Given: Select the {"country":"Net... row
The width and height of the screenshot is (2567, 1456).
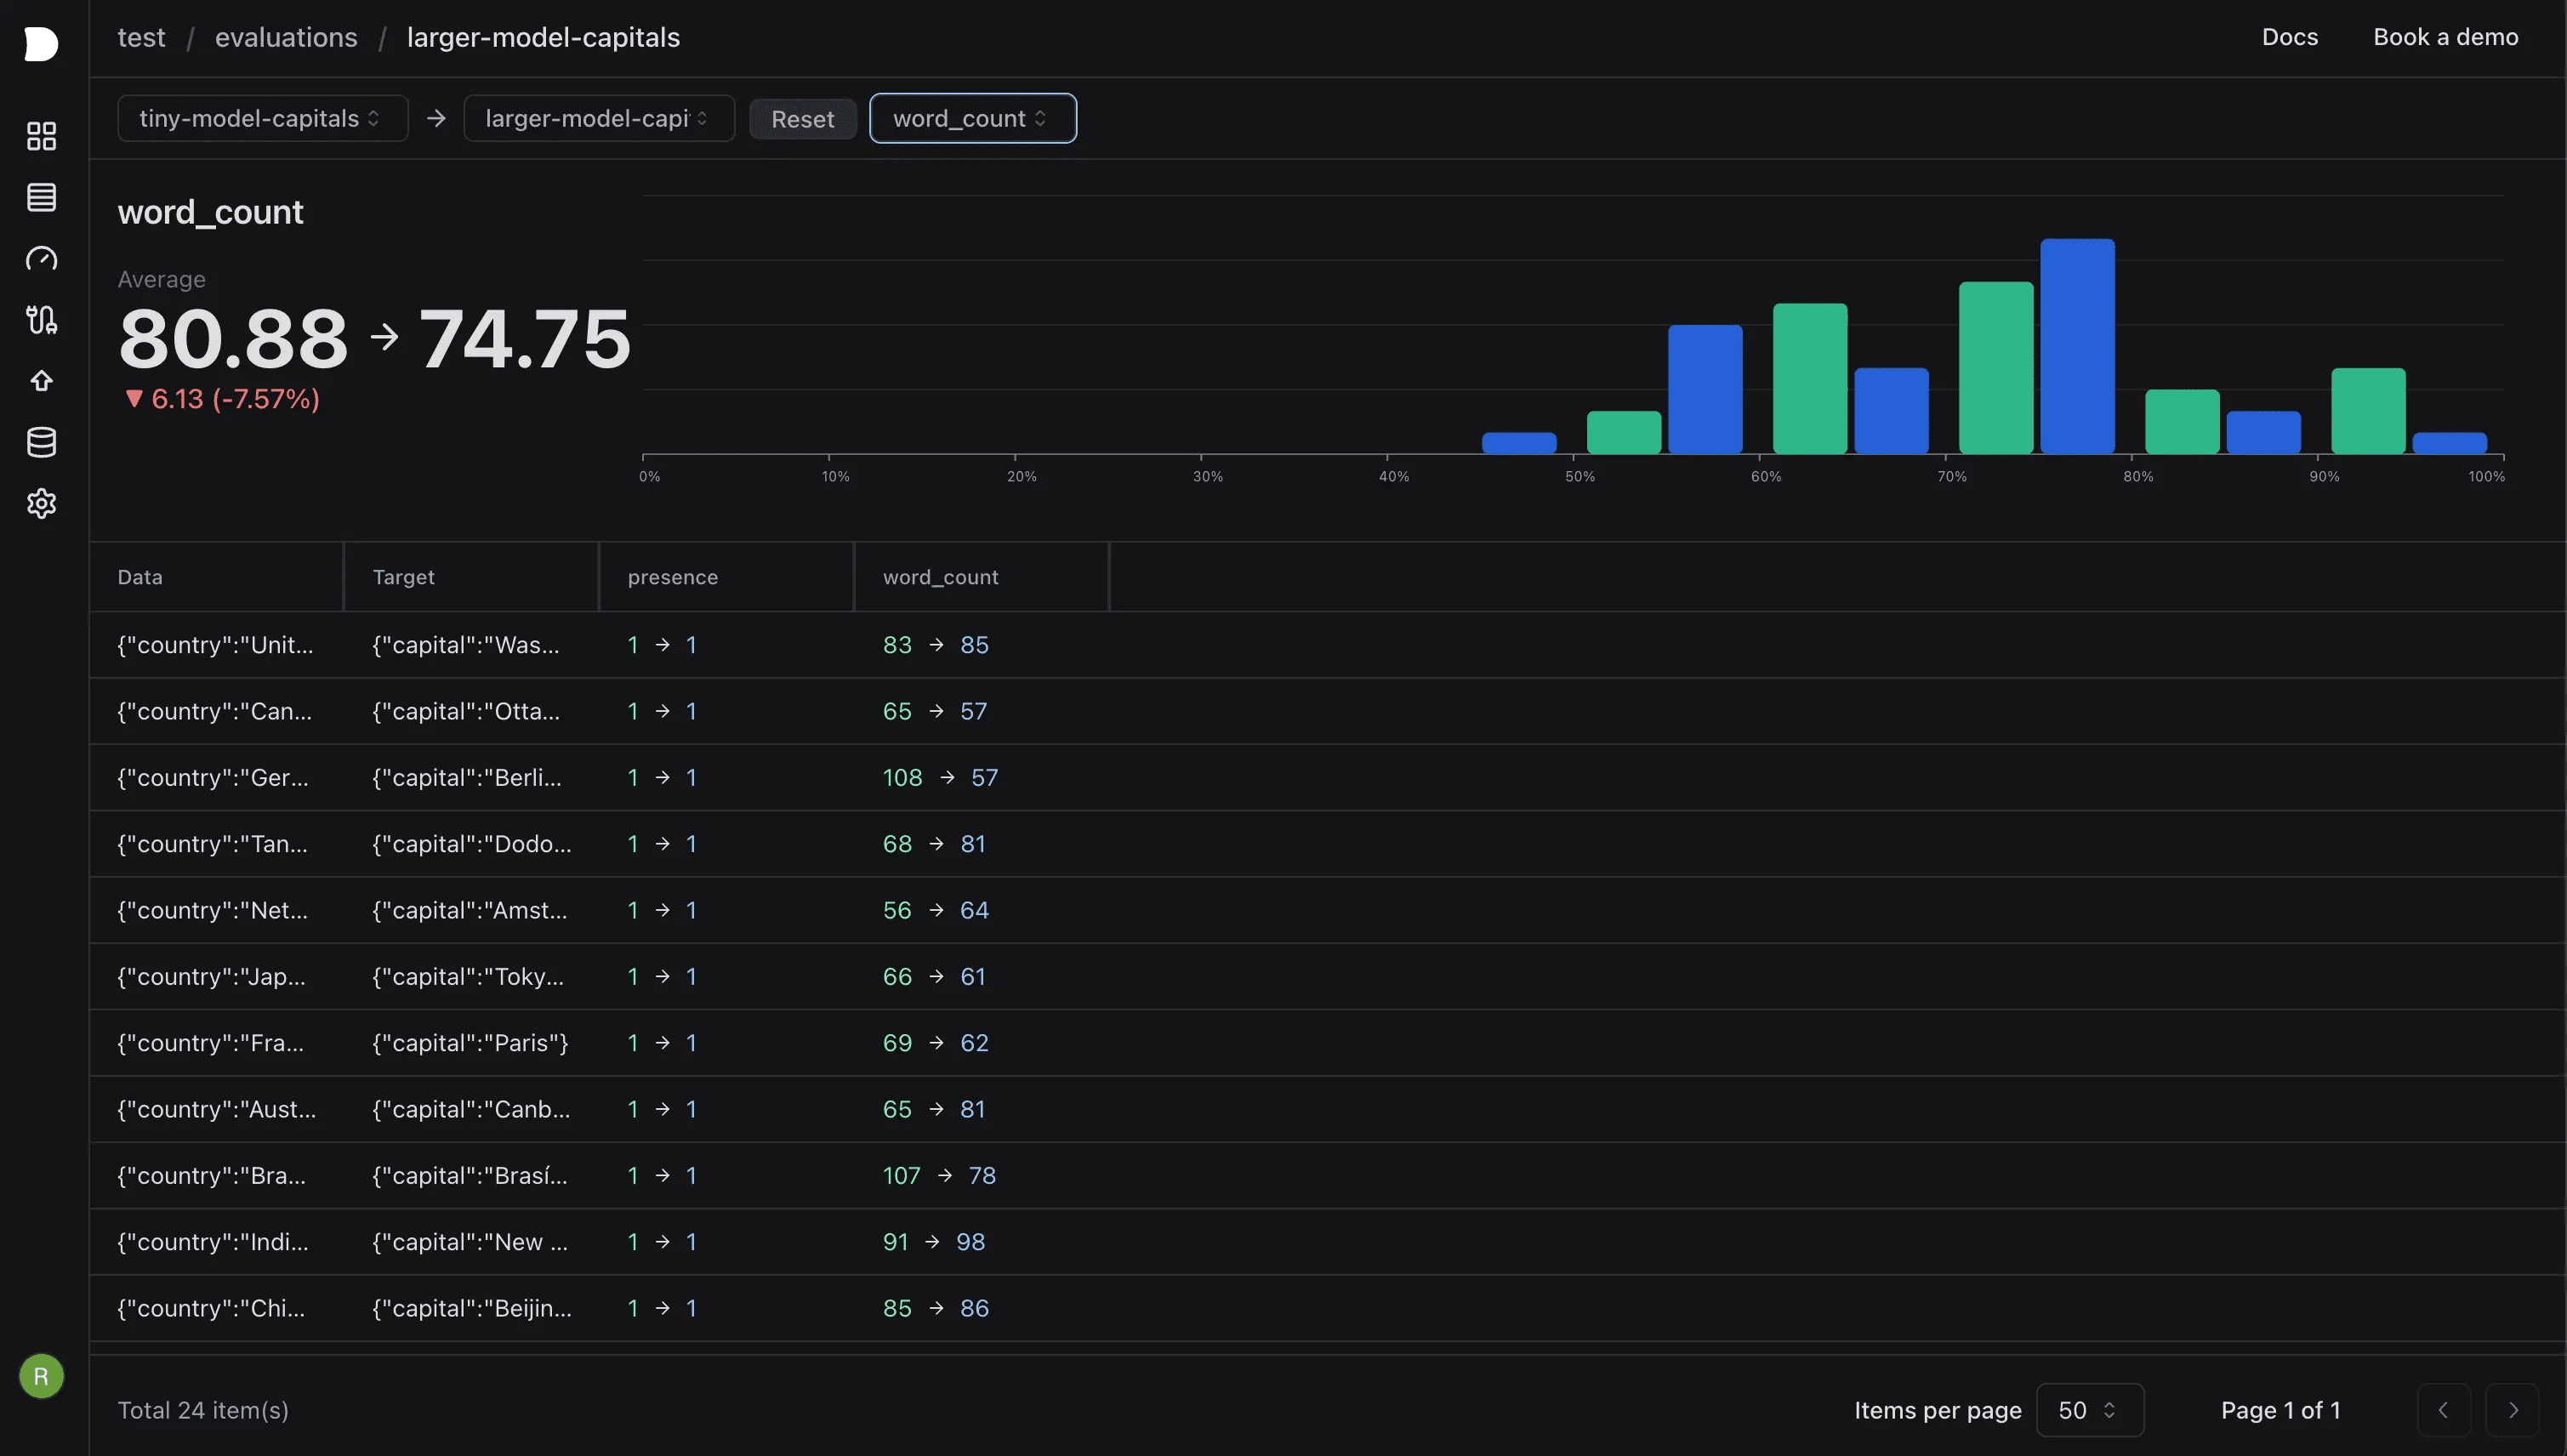Looking at the screenshot, I should 1327,910.
